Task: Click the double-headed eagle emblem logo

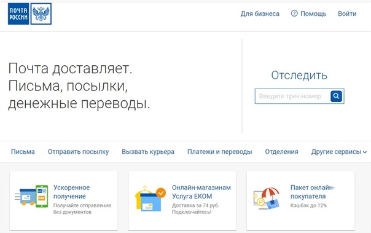Action: [41, 14]
